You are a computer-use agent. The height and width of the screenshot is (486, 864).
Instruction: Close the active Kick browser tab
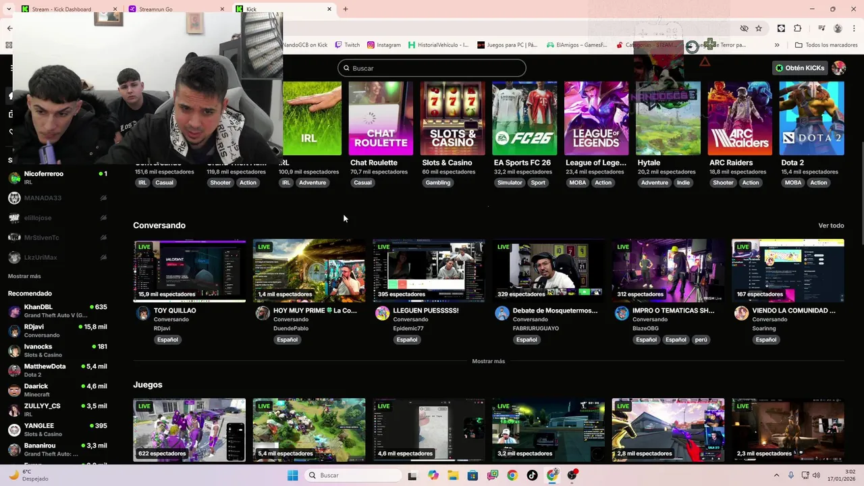[x=329, y=9]
